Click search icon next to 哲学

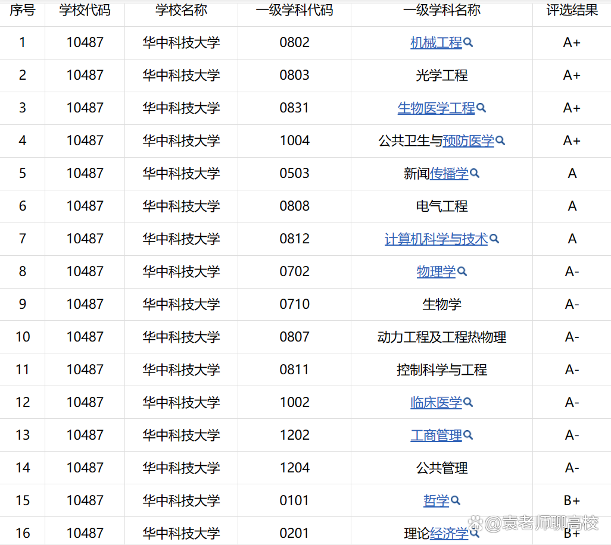(x=456, y=501)
